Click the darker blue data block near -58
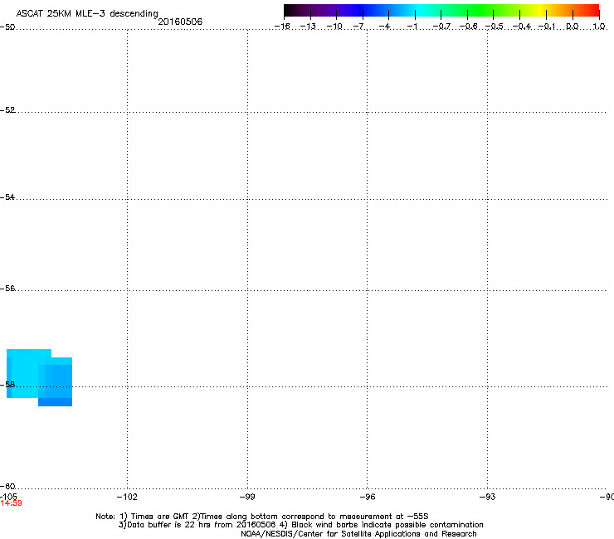 [56, 402]
